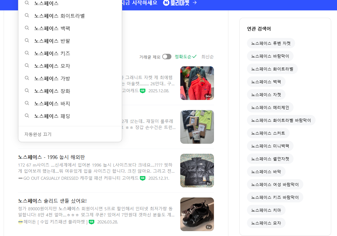
Task: Turn off autocomplete with 자동완성 끄기
Action: coord(38,134)
